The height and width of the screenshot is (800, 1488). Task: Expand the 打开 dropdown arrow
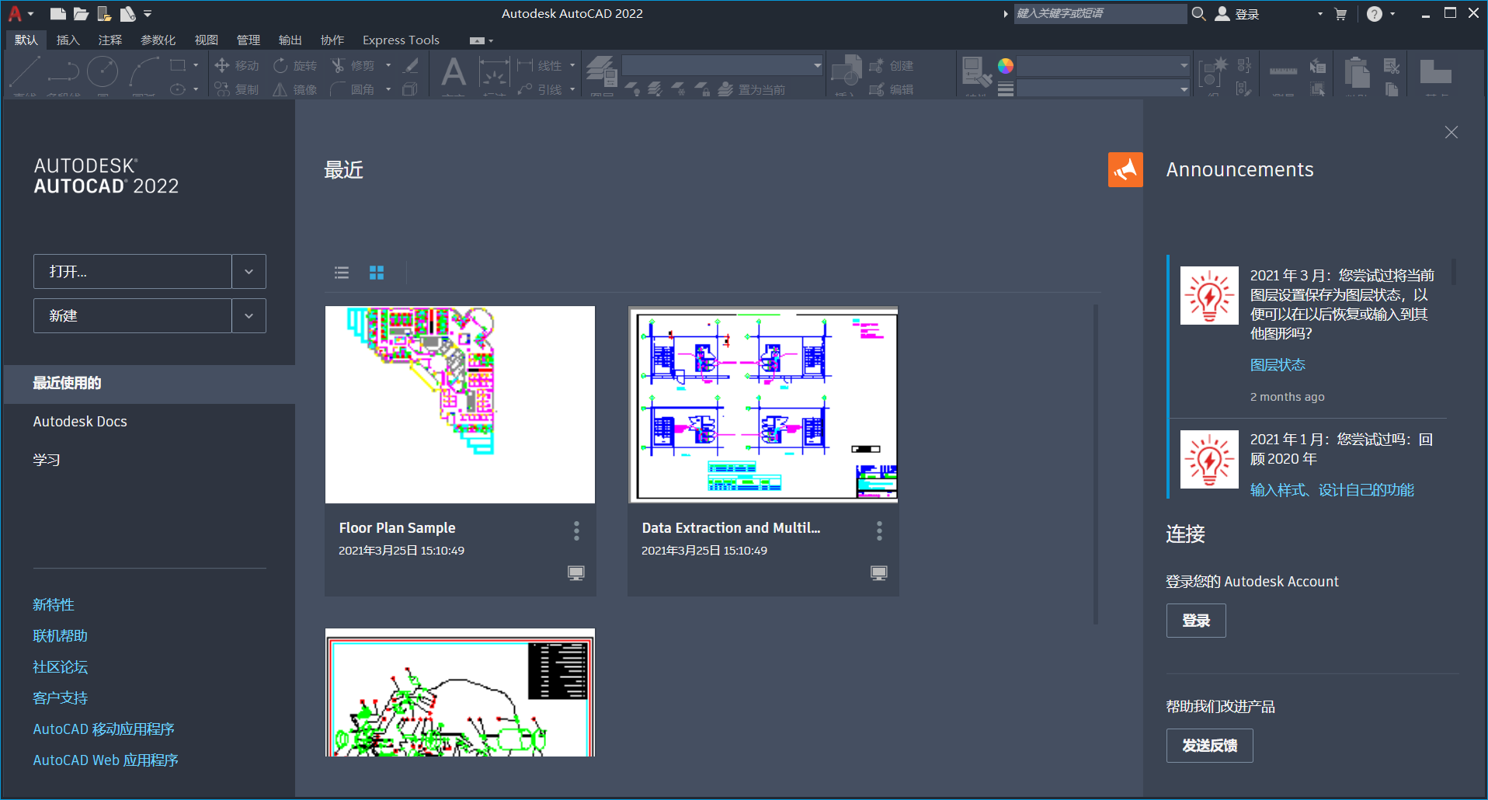click(x=249, y=271)
